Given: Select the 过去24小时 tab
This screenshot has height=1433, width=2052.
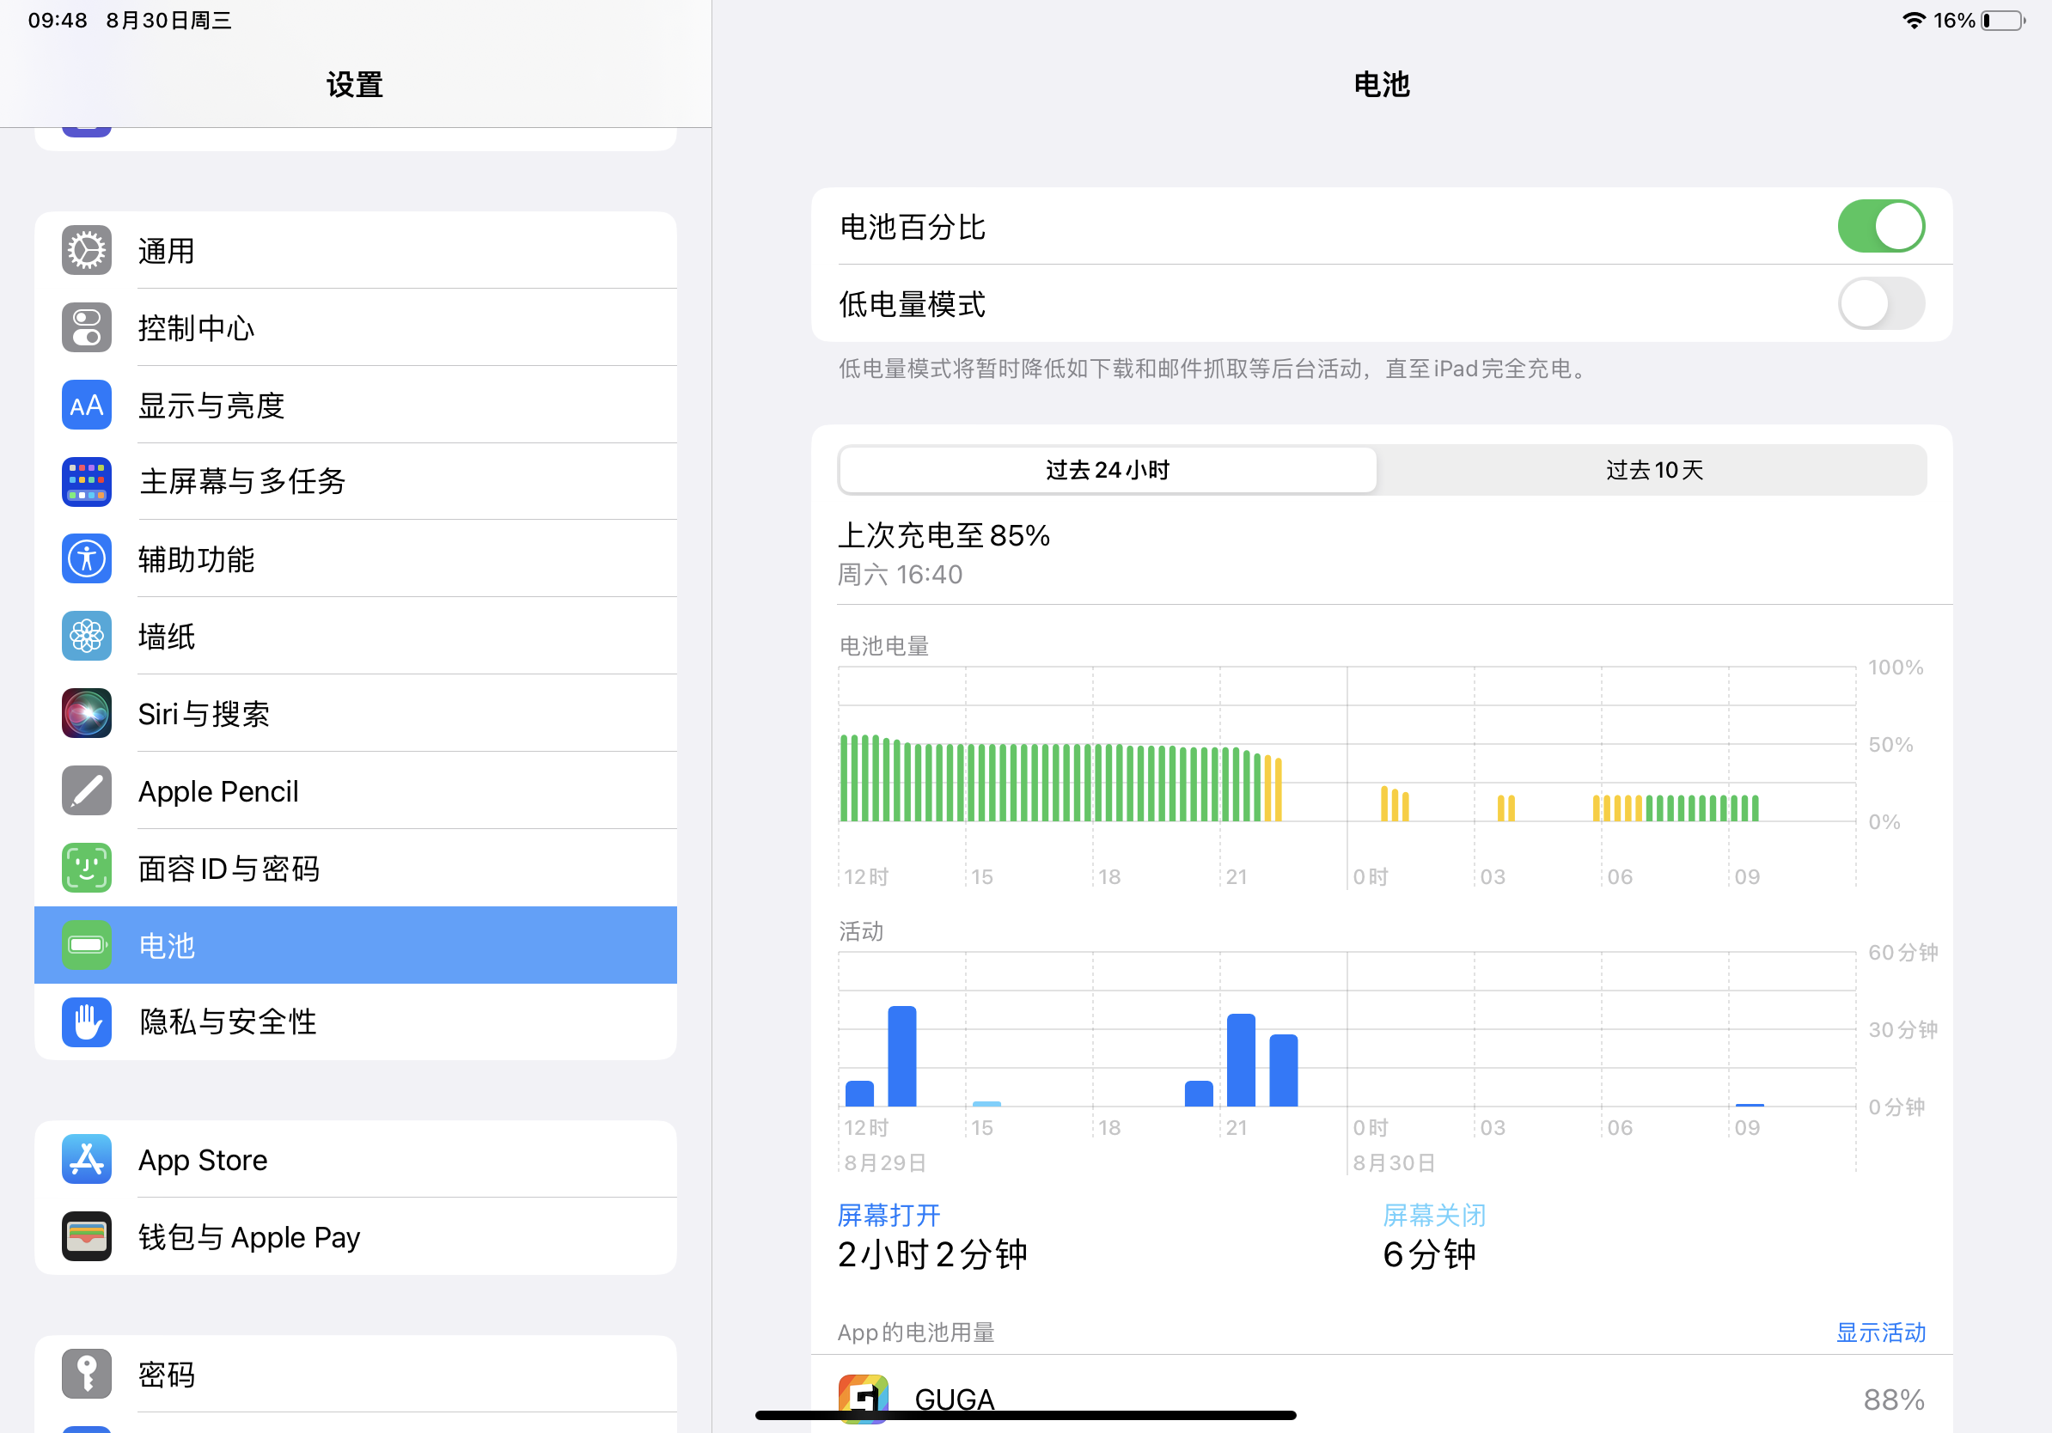Looking at the screenshot, I should [x=1108, y=470].
